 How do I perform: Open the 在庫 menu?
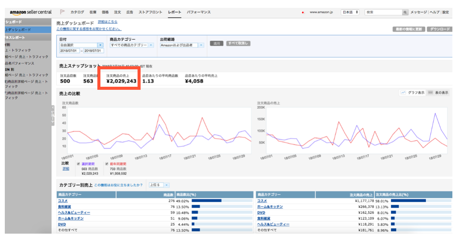(93, 12)
